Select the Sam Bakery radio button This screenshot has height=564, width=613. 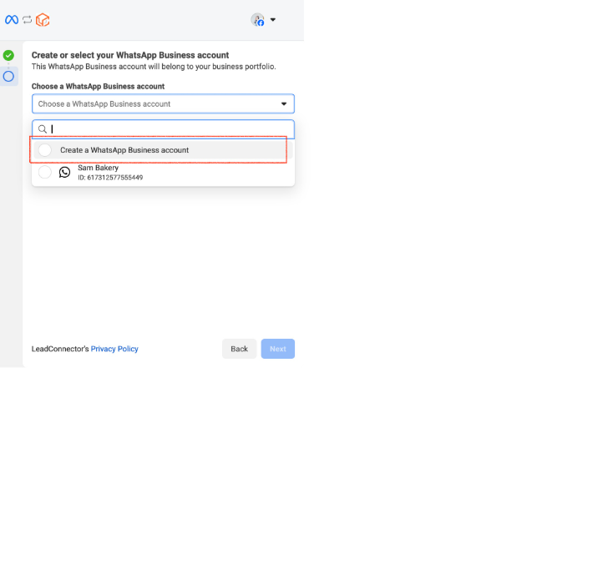(x=45, y=172)
